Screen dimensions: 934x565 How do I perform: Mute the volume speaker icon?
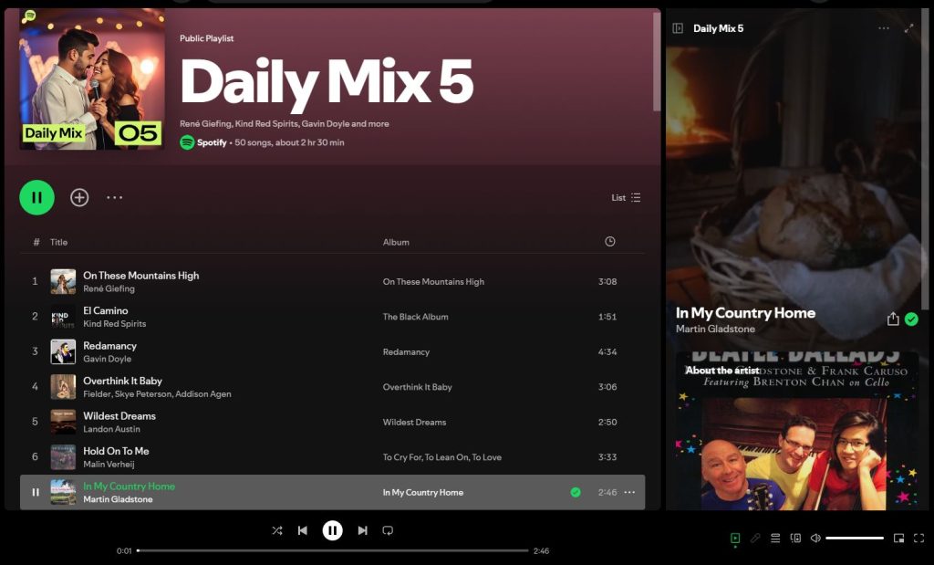(815, 539)
